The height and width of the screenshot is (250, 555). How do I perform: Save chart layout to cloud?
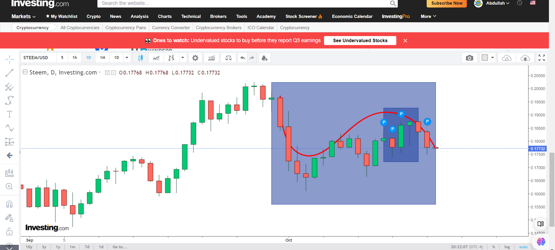(x=525, y=58)
